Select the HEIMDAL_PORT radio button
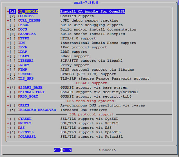The width and height of the screenshot is (179, 157). [x=12, y=92]
